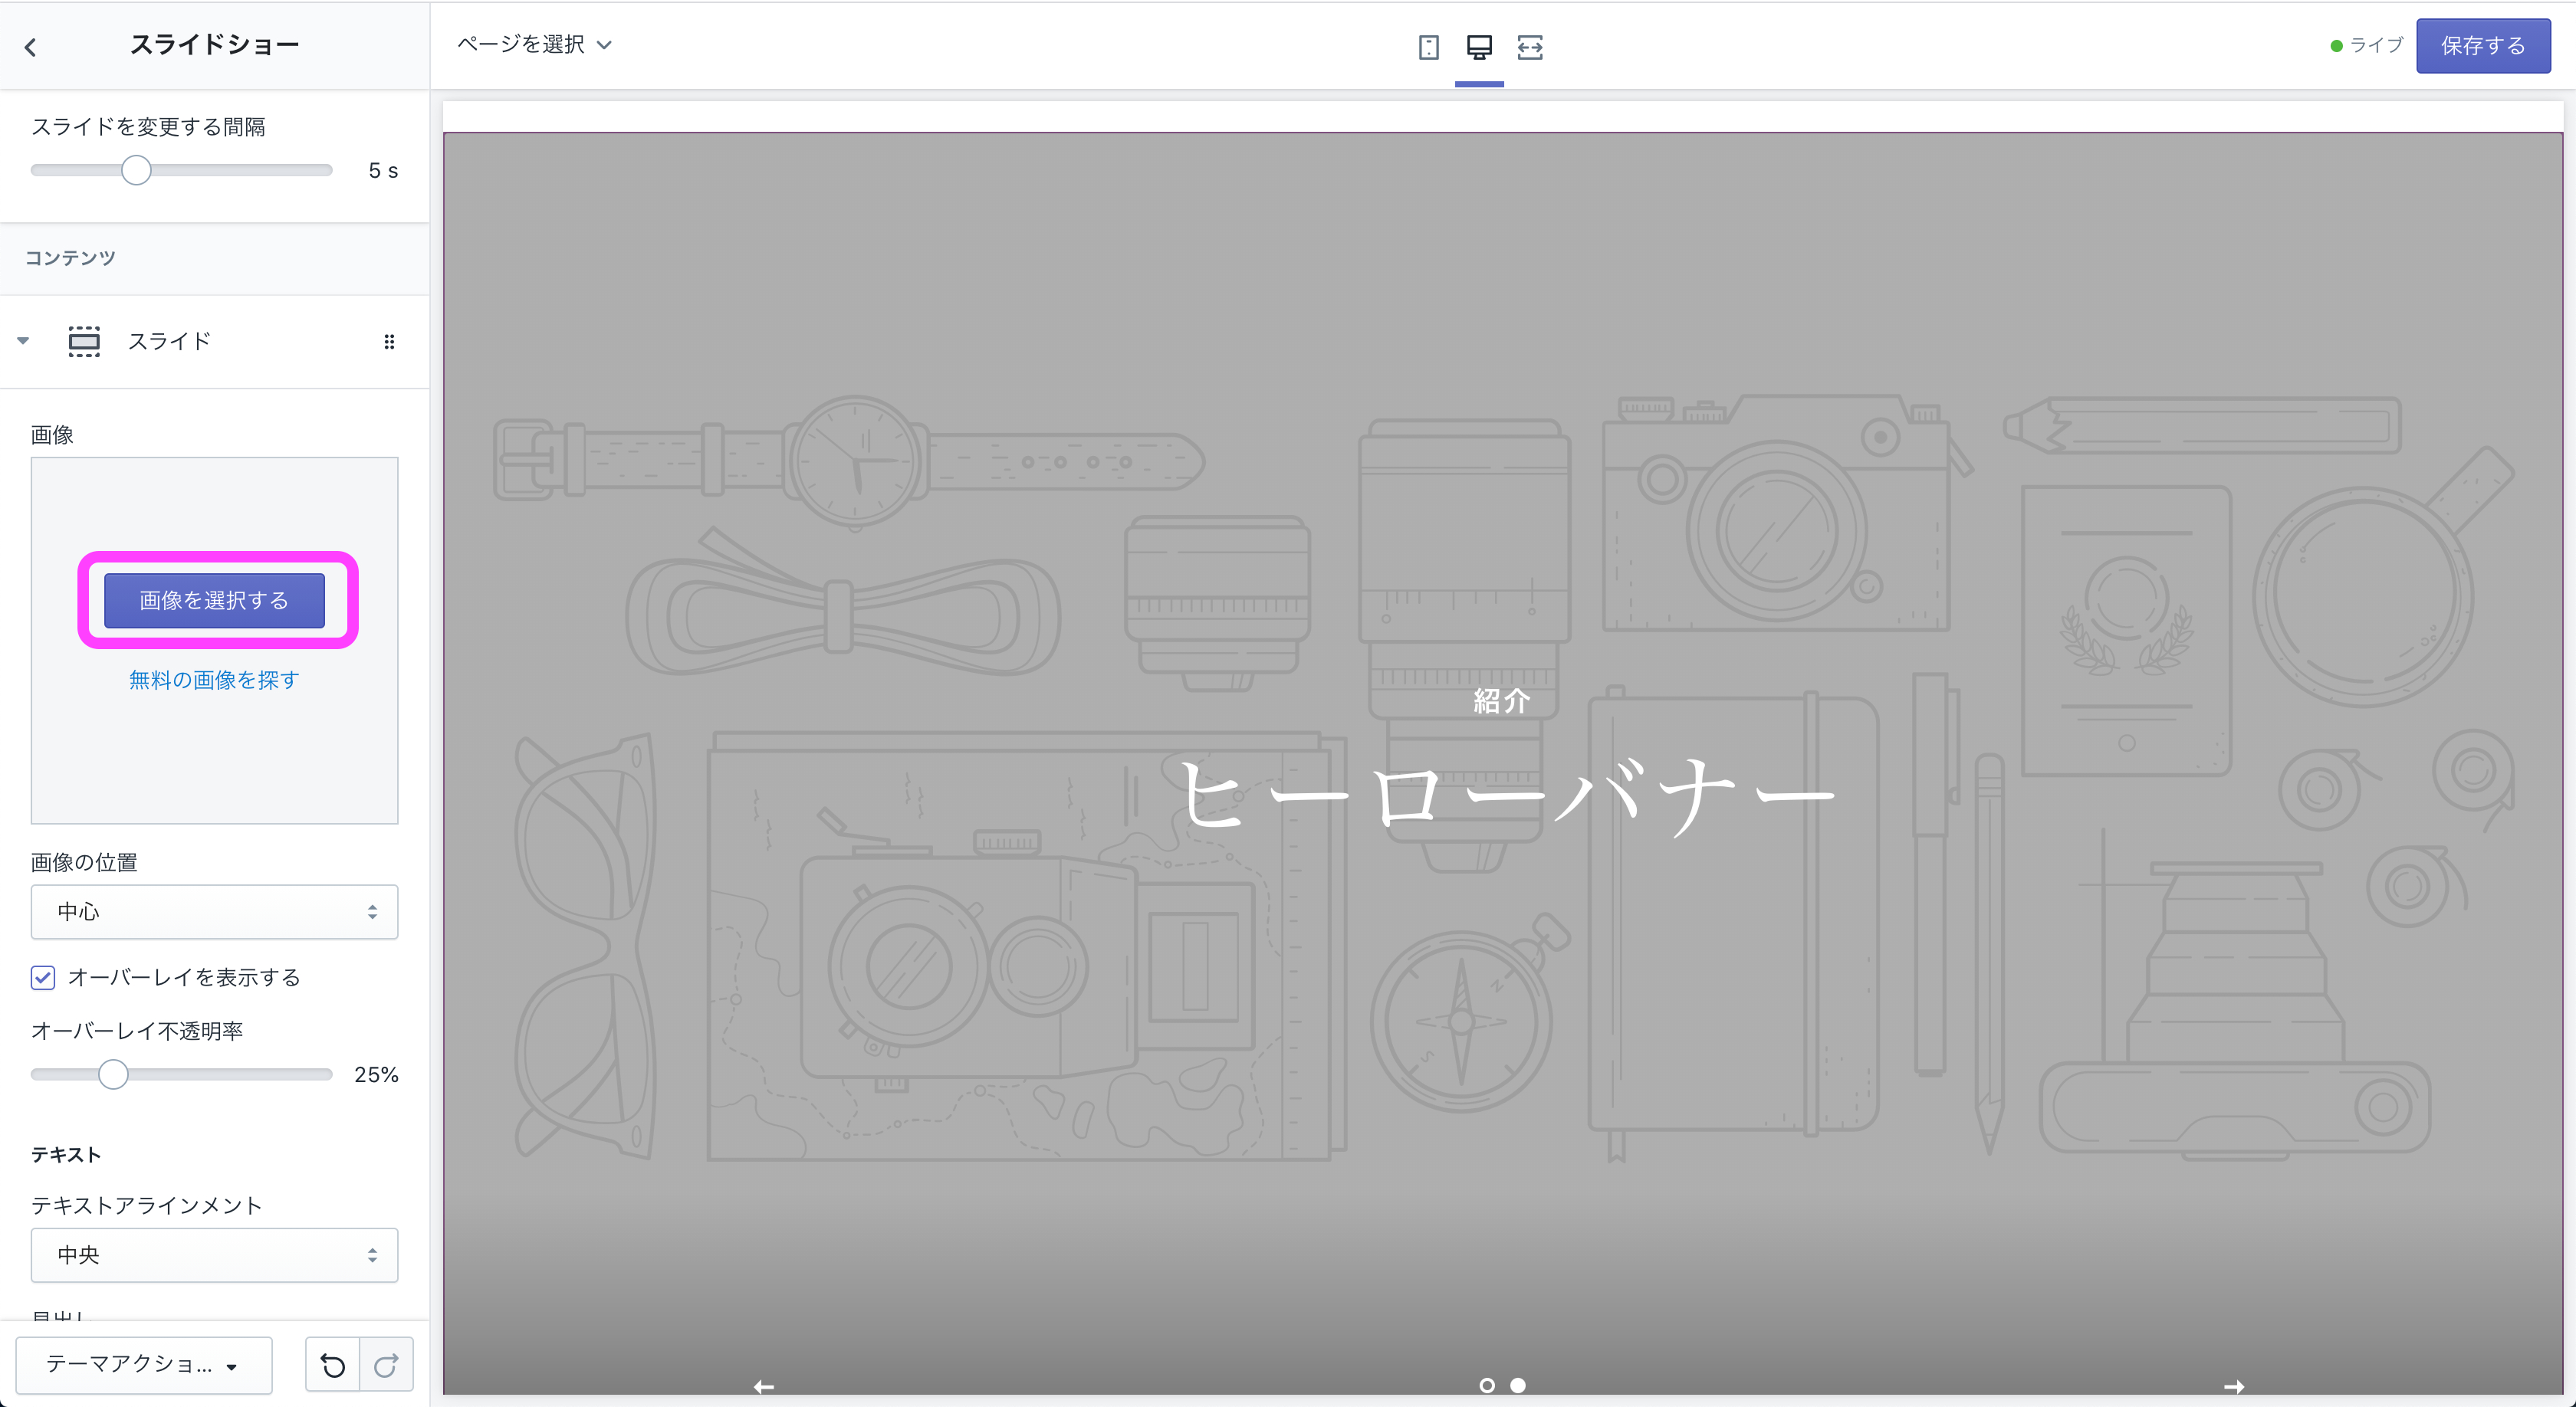
Task: Select the first slide indicator dot
Action: 1487,1385
